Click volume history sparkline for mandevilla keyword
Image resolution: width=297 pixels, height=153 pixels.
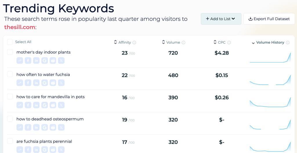[x=270, y=102]
